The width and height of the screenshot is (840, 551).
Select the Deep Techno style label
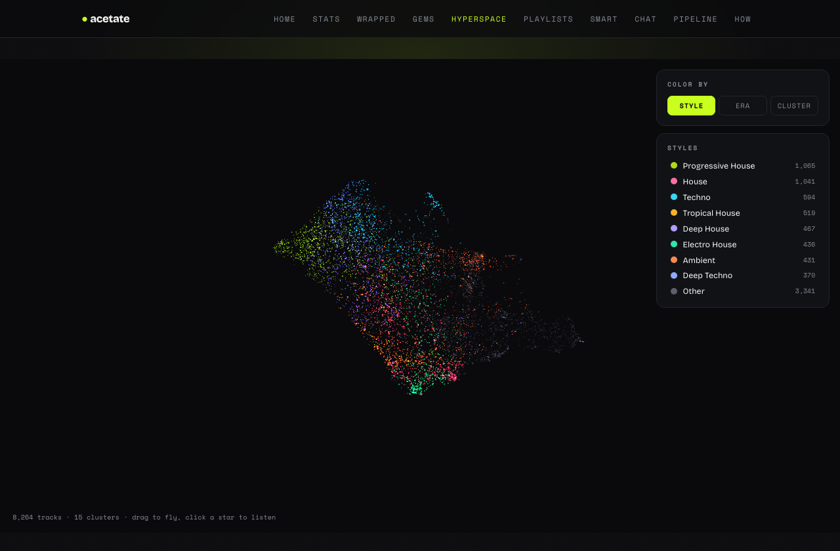[x=707, y=275]
